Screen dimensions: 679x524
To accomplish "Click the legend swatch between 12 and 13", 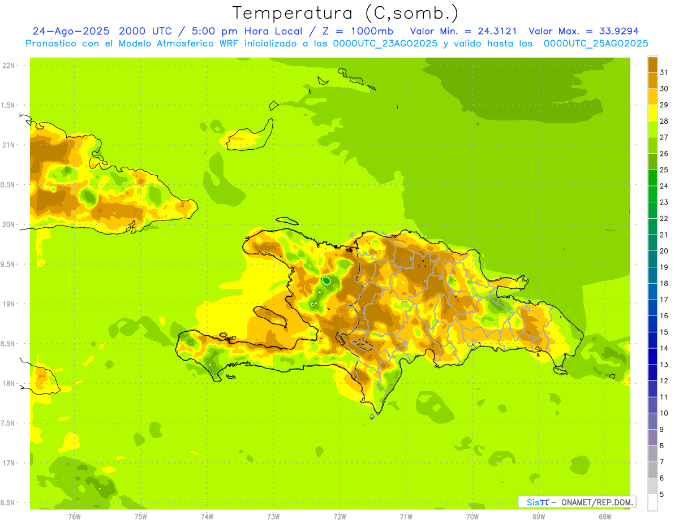I will click(652, 373).
